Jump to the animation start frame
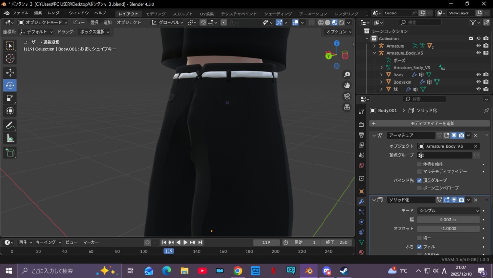This screenshot has height=278, width=493. [164, 242]
